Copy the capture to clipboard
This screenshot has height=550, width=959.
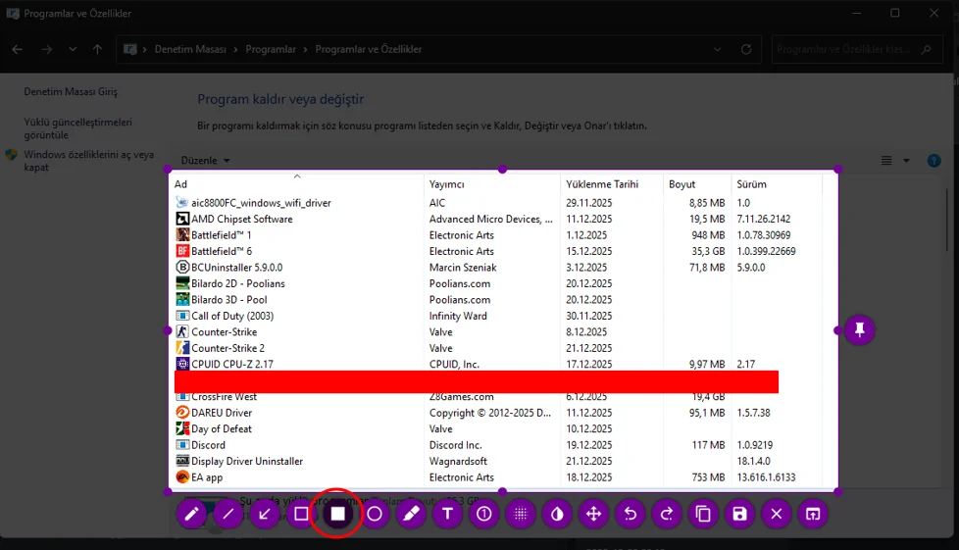[703, 514]
